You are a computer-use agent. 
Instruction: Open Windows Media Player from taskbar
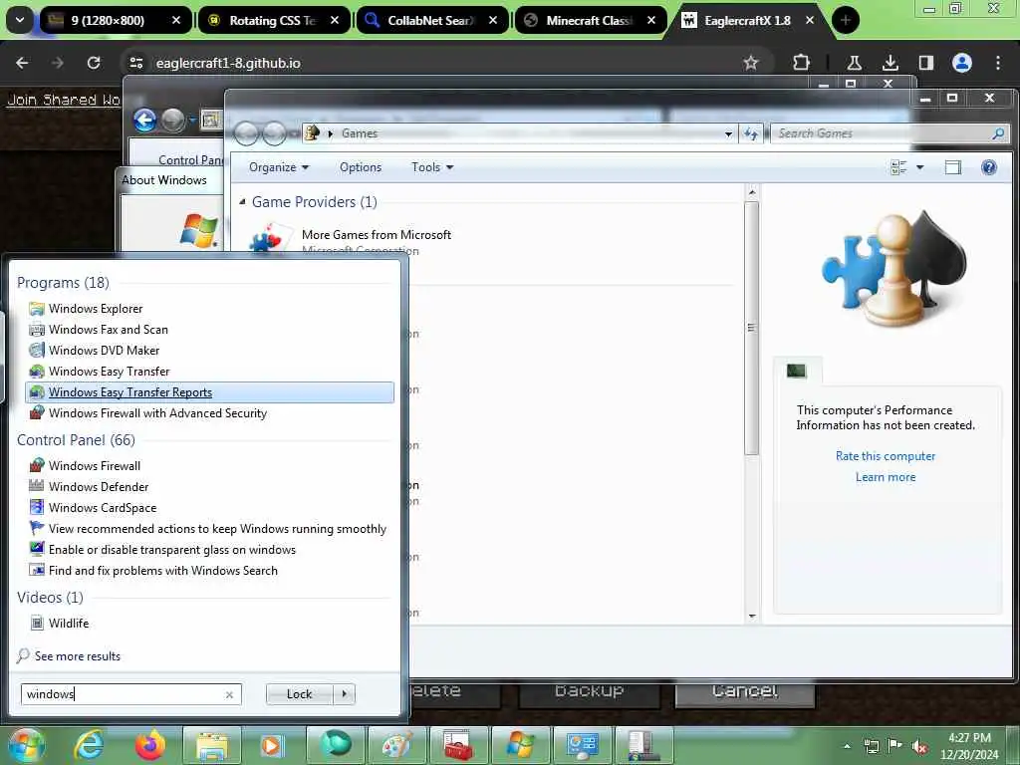272,745
